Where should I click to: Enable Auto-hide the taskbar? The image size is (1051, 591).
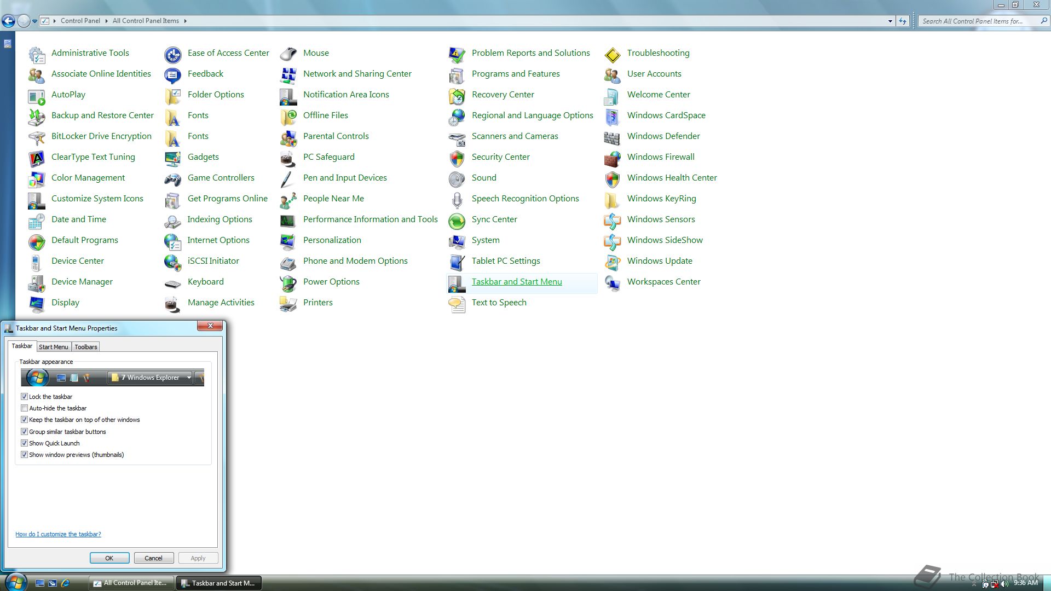24,408
